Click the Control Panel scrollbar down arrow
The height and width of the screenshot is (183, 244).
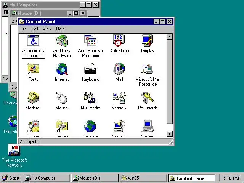(x=169, y=134)
